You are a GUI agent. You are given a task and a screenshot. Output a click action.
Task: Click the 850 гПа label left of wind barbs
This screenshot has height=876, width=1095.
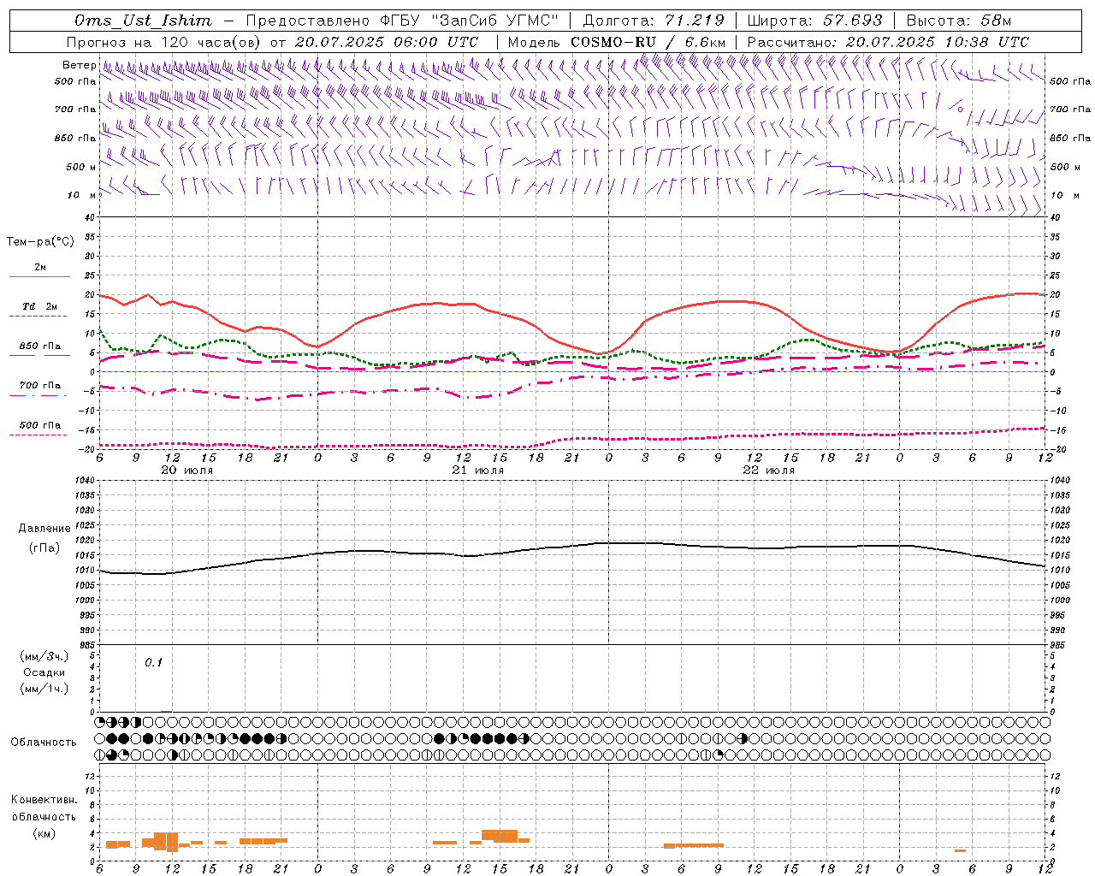point(75,138)
